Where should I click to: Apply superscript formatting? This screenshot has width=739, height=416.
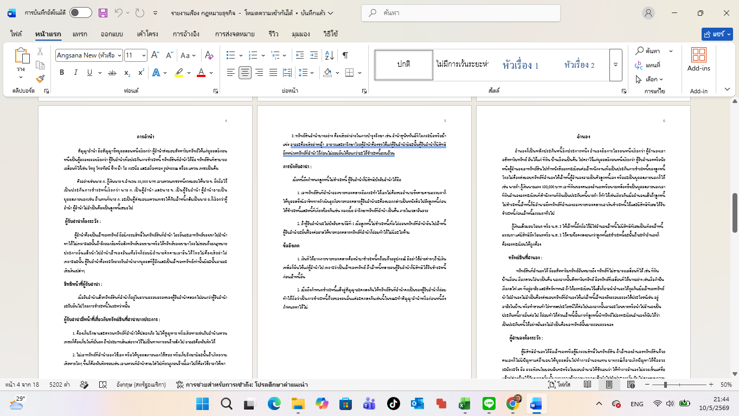coord(140,73)
